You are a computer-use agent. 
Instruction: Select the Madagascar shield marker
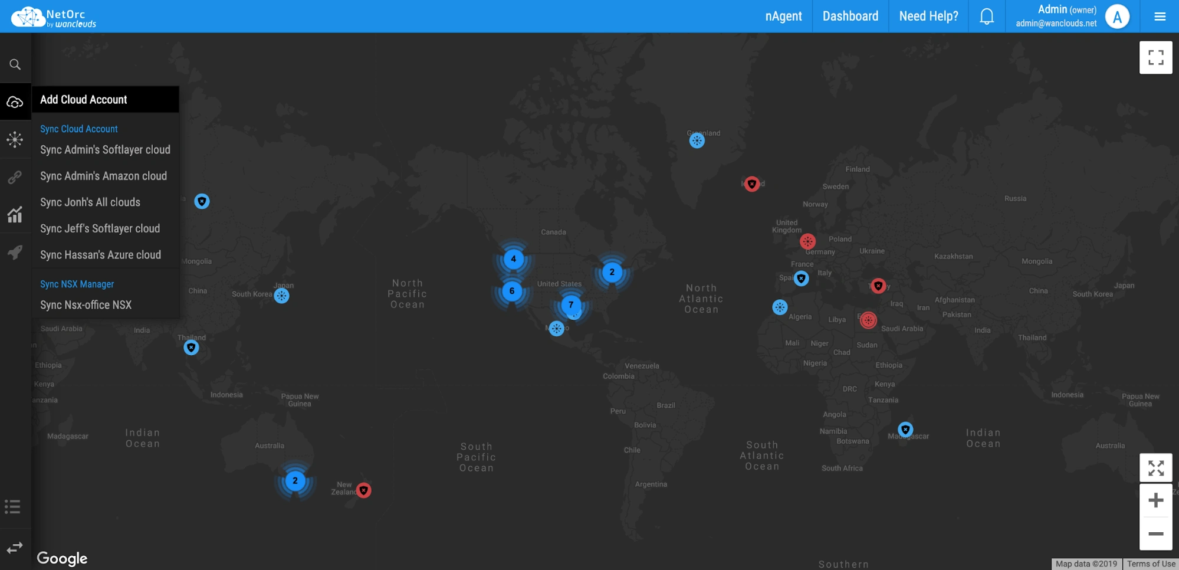click(905, 430)
